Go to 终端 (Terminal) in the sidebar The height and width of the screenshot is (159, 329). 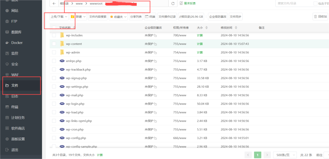click(7, 107)
